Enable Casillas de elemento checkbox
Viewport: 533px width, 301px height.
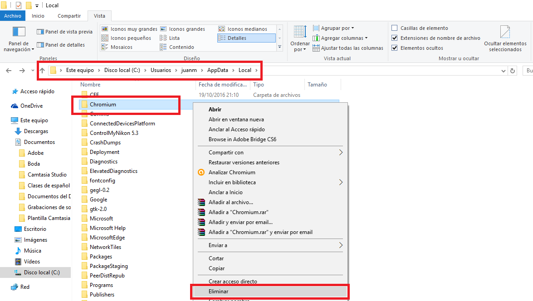[395, 28]
